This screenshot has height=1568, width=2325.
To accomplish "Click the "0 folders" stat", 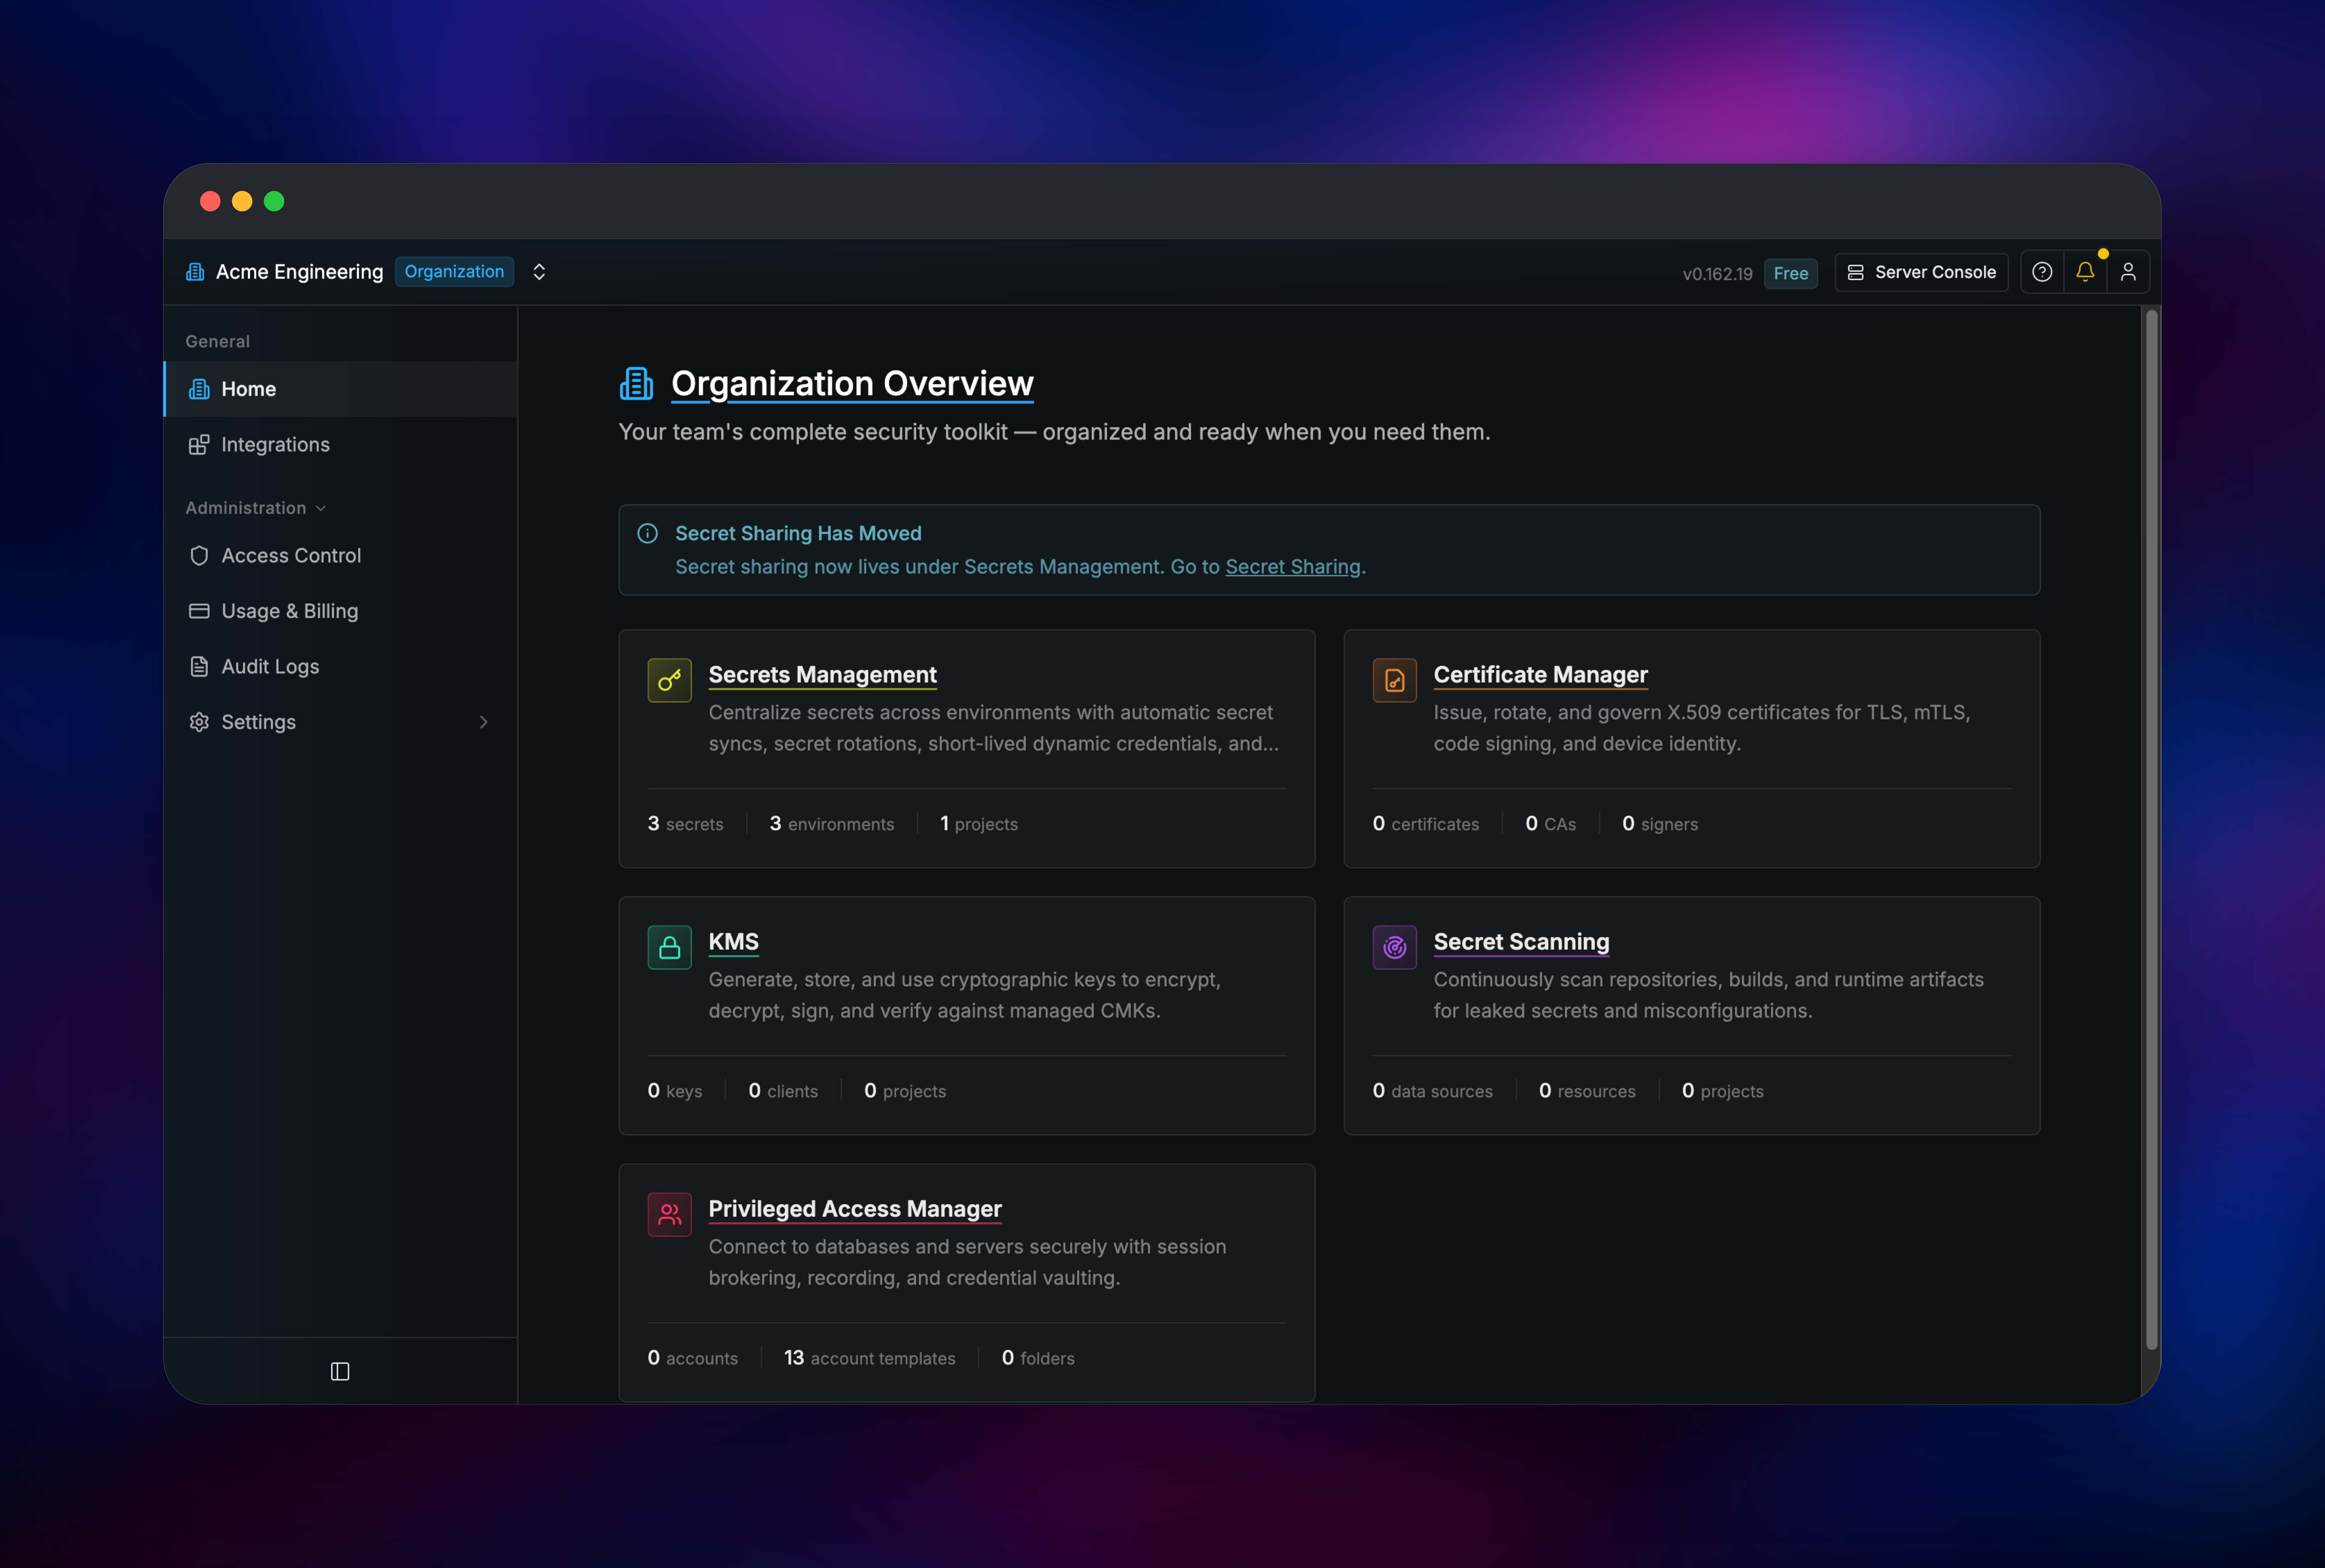I will tap(1038, 1358).
